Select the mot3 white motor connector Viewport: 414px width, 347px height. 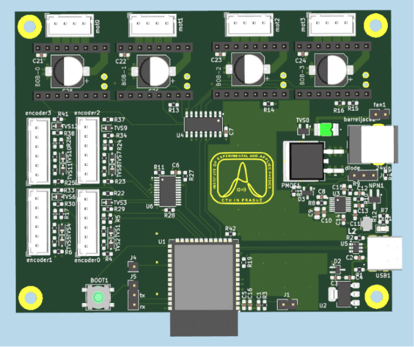[331, 24]
